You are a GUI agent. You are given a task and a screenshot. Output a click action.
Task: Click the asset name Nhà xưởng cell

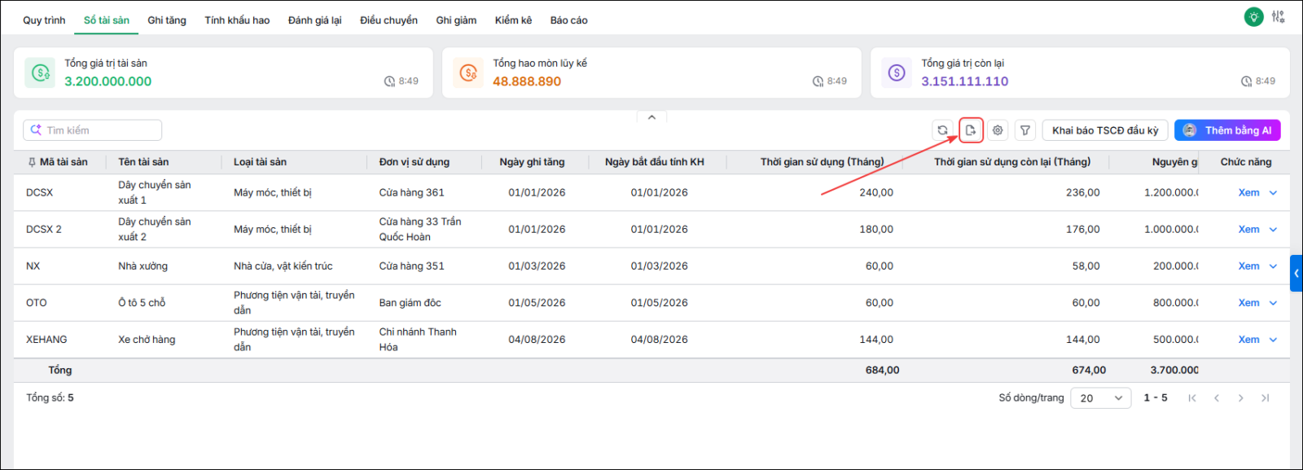(143, 266)
